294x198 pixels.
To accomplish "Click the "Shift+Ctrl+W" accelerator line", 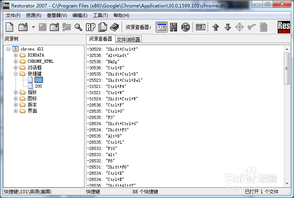I will click(112, 99).
